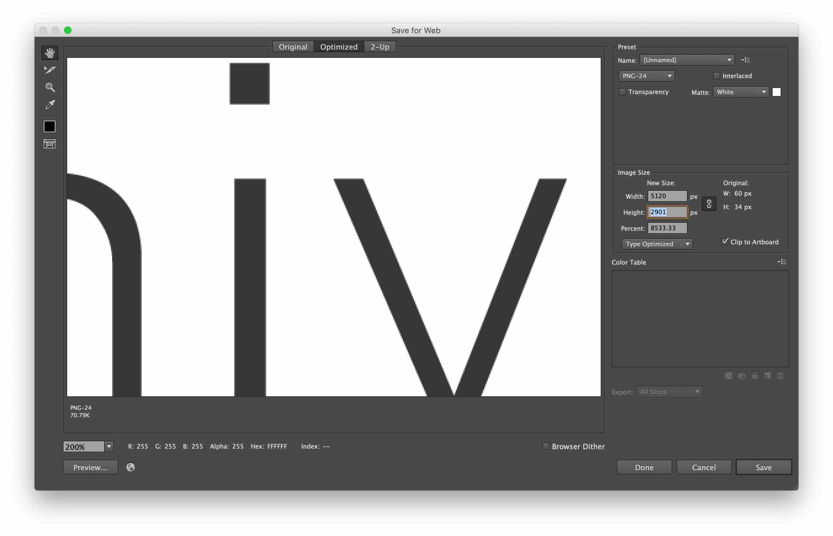Enable the Interlaced checkbox
Screen dimensions: 833x536
[717, 76]
